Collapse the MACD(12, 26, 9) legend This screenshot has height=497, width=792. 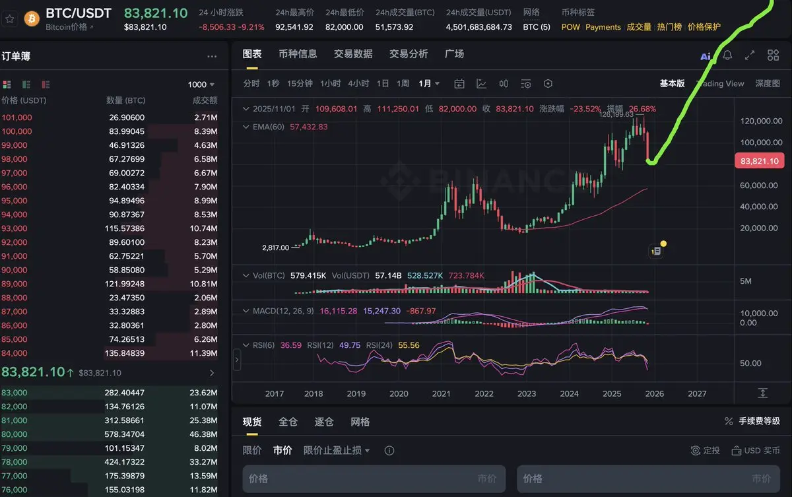(x=247, y=311)
